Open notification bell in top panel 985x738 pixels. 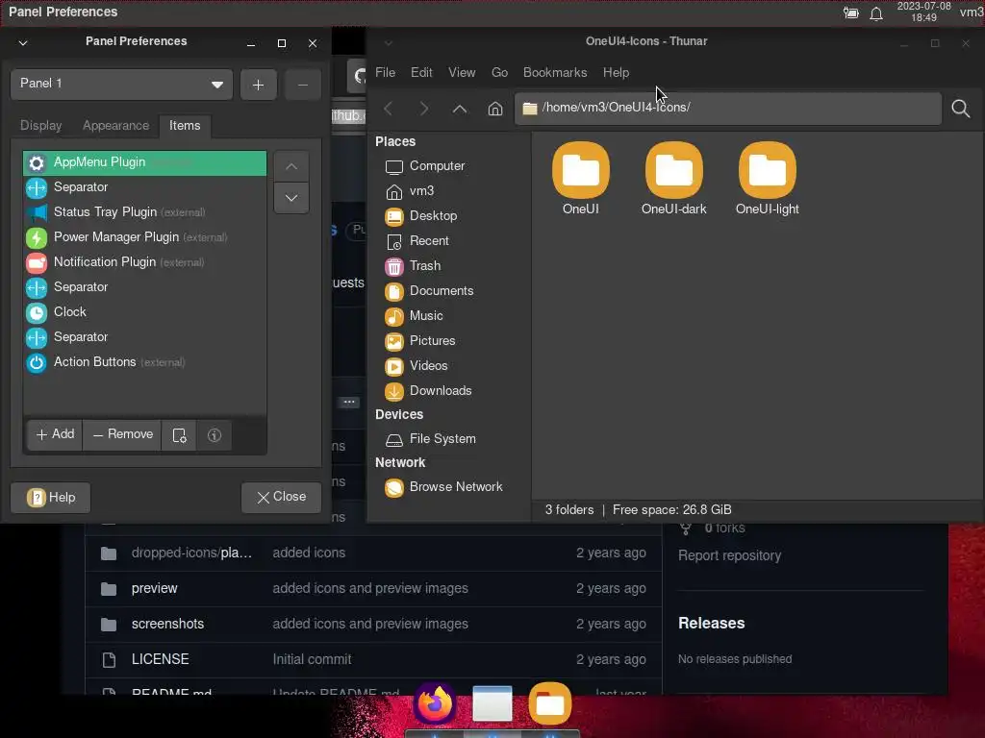[876, 13]
